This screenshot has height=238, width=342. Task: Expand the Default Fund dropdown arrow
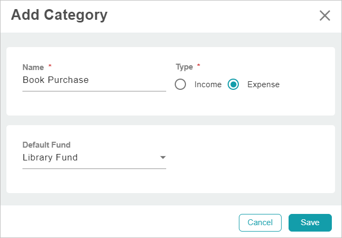163,158
